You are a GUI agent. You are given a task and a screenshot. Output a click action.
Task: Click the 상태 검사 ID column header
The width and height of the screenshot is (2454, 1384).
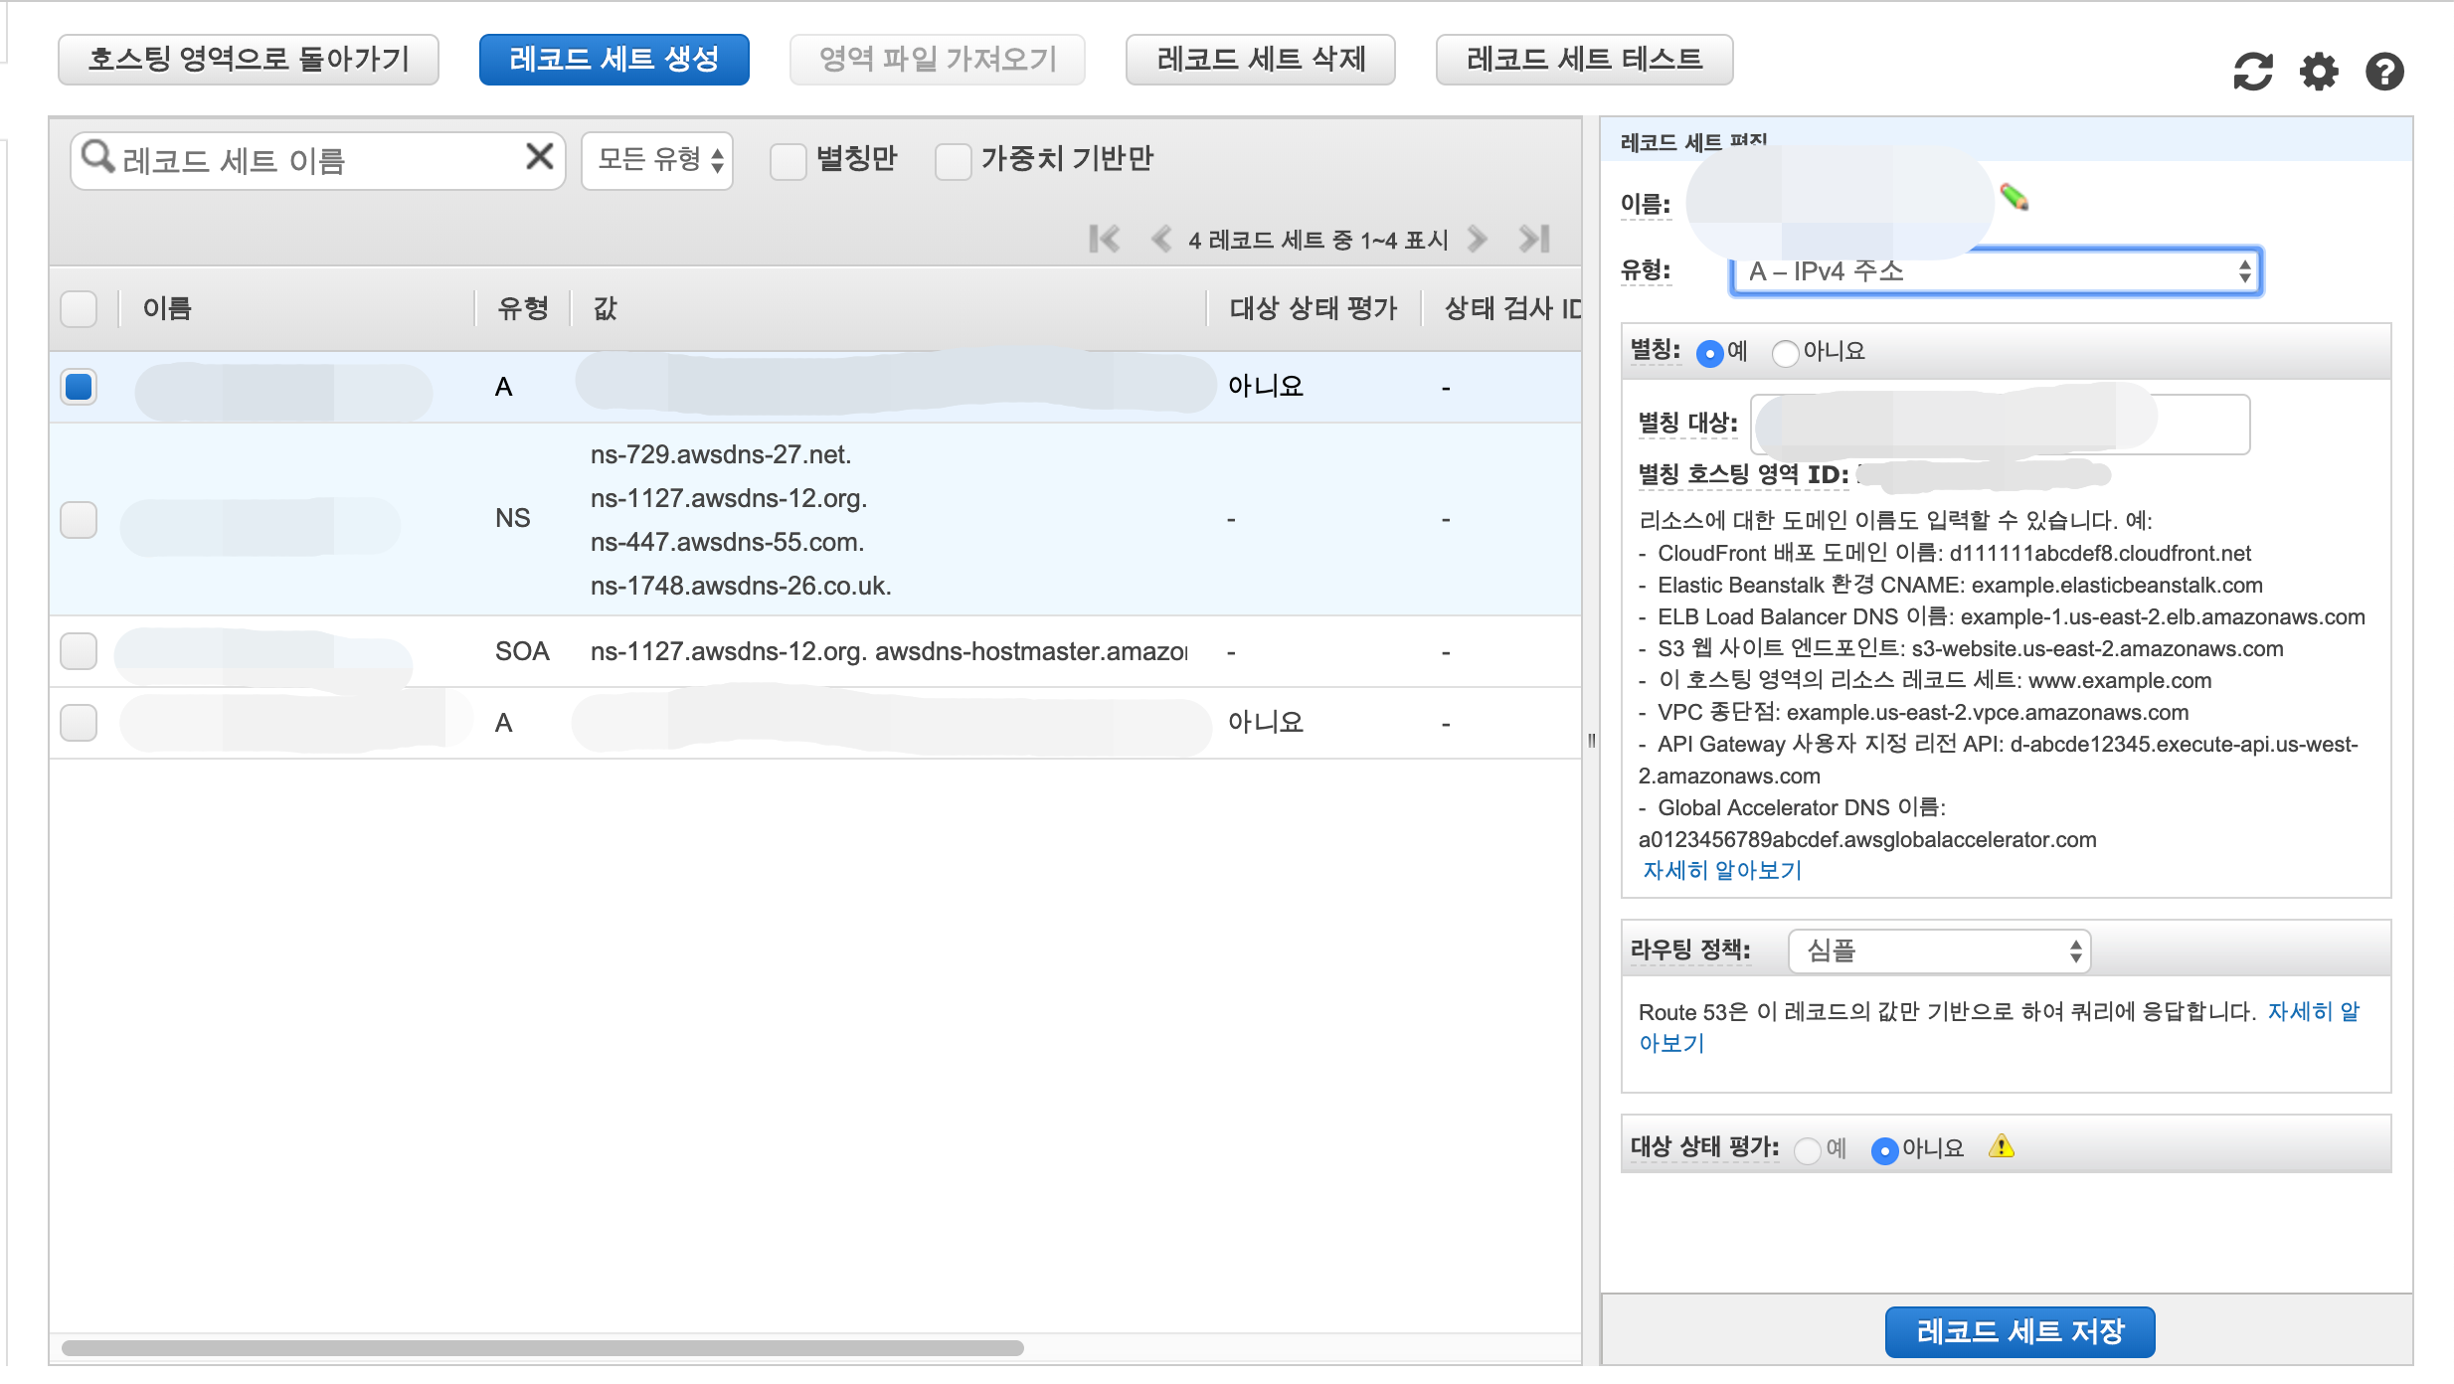tap(1511, 308)
